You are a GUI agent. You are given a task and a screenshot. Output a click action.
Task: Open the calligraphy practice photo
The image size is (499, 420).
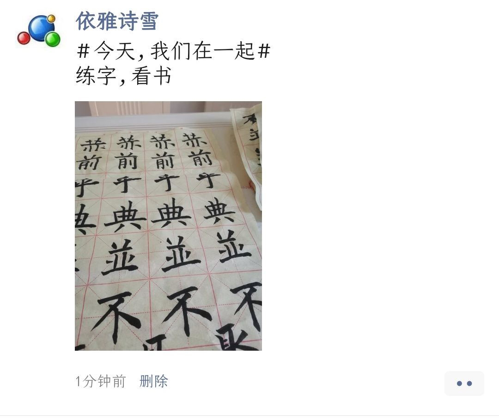[x=168, y=225]
